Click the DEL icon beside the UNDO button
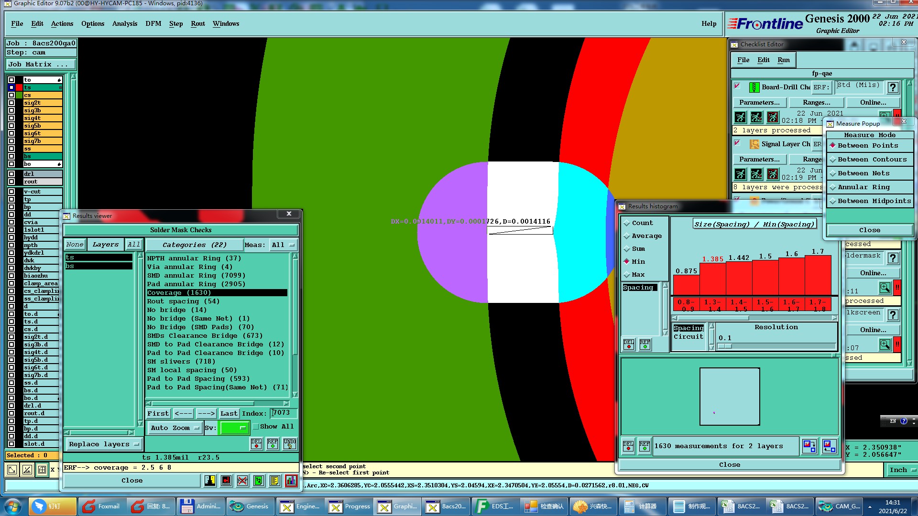 256,444
